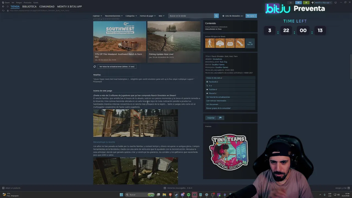Click the Toxic Dog developer link
Viewport: 352px width, 198px height.
[223, 62]
